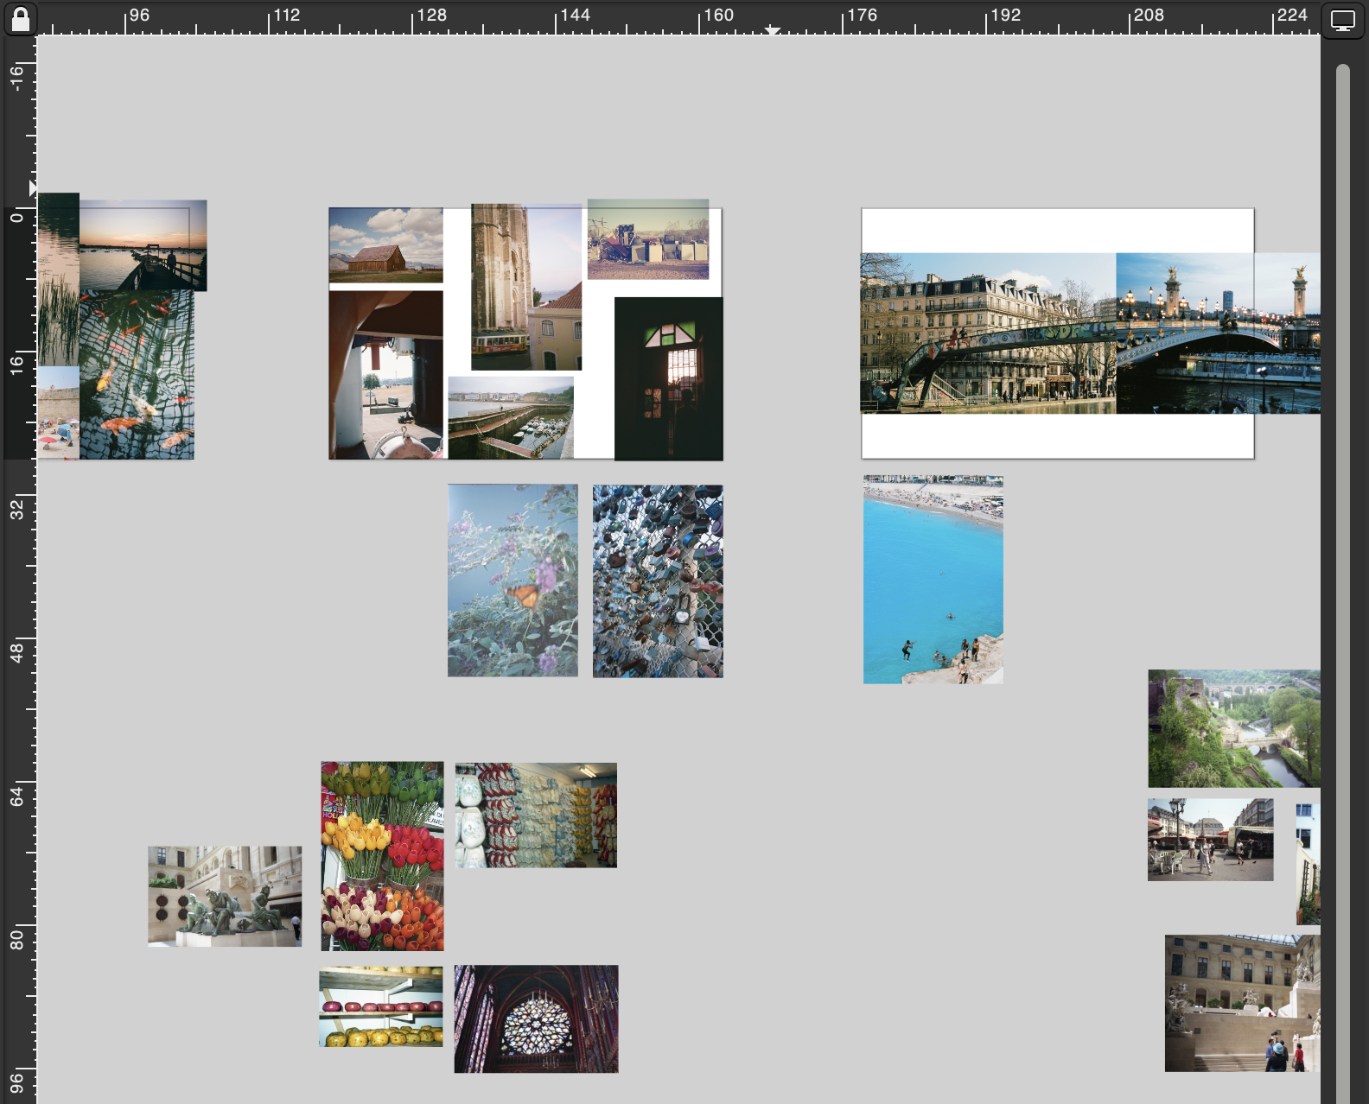Select the turquoise sea swimmers photo

click(x=933, y=579)
